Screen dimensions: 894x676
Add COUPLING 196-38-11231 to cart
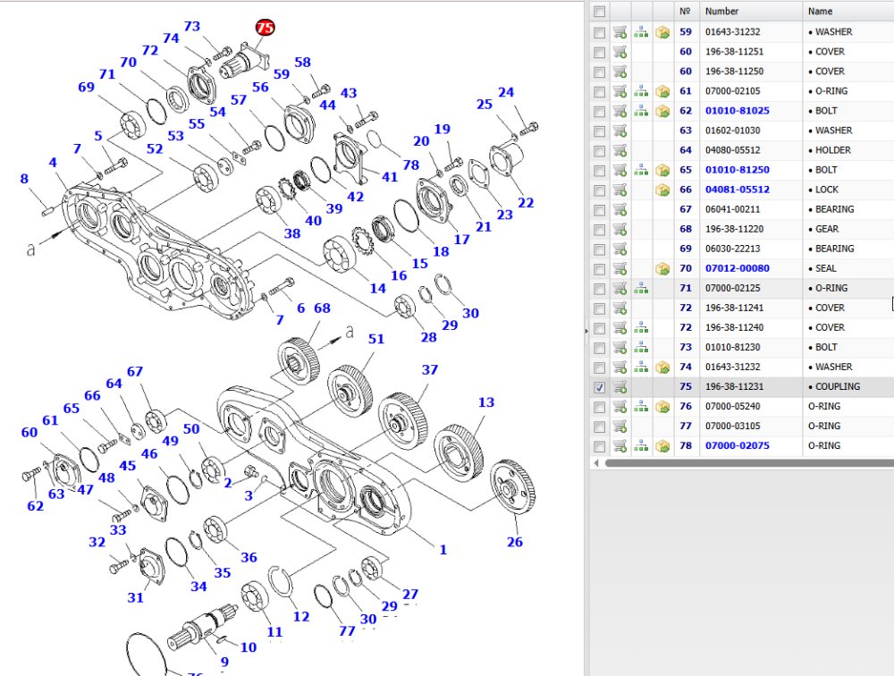620,387
